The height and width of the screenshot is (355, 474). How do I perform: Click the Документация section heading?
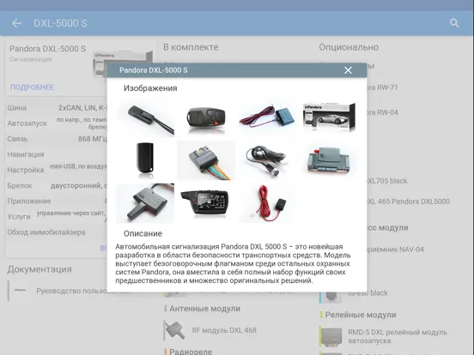point(39,269)
